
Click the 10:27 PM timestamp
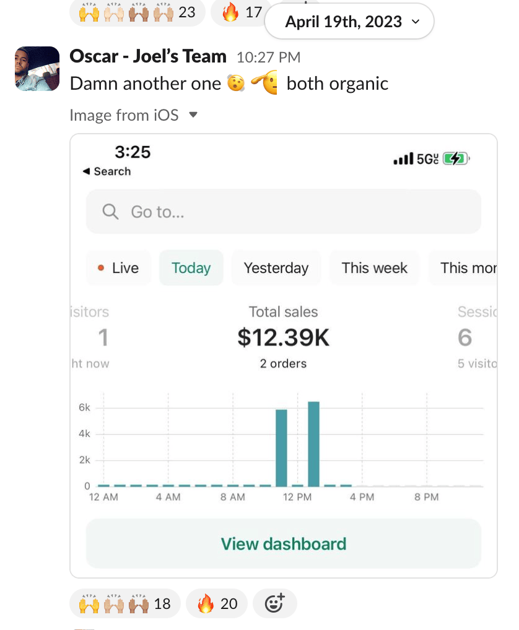[x=268, y=58]
